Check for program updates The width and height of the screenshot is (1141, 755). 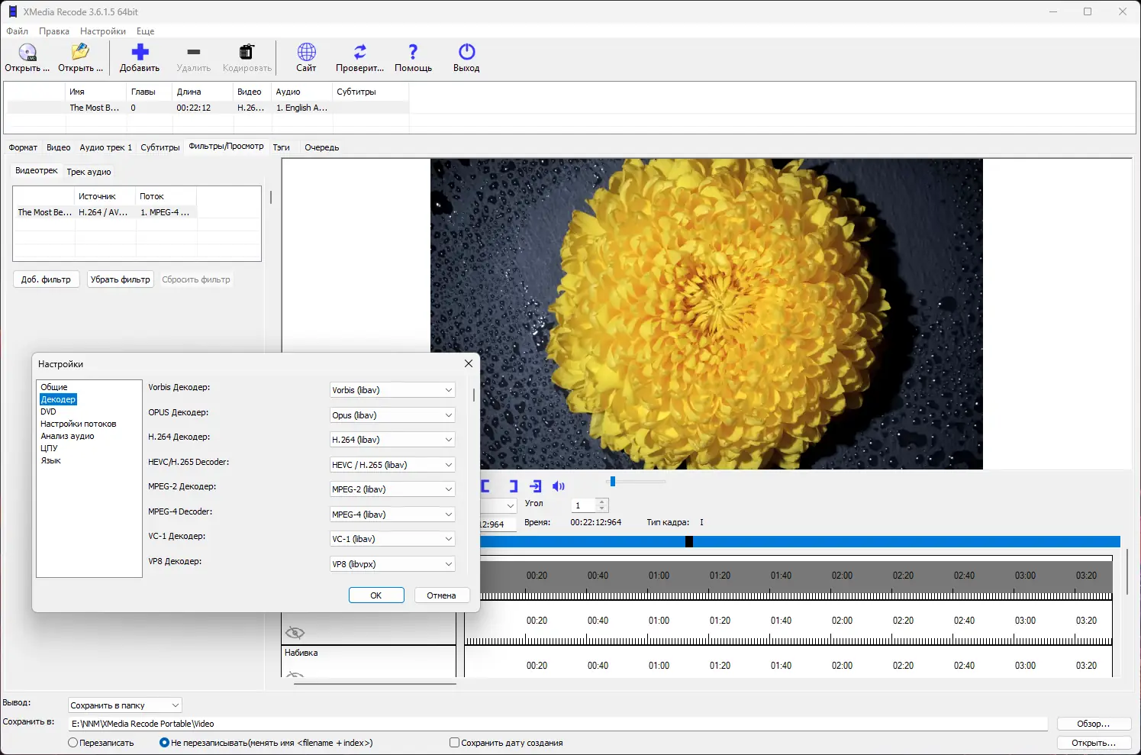359,57
